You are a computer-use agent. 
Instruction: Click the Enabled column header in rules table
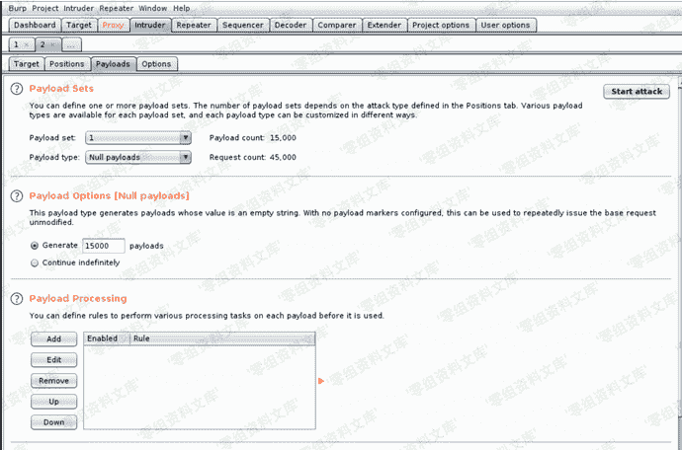coord(103,337)
